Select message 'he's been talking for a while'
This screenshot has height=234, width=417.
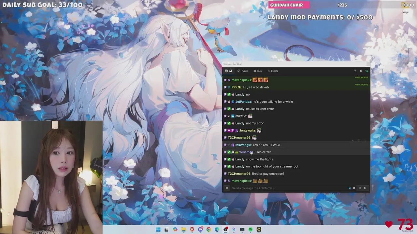pyautogui.click(x=272, y=101)
